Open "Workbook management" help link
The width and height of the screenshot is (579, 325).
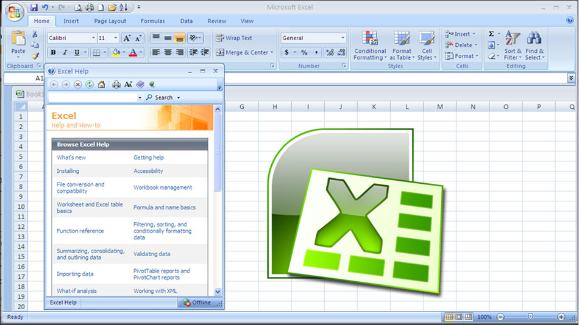(163, 187)
